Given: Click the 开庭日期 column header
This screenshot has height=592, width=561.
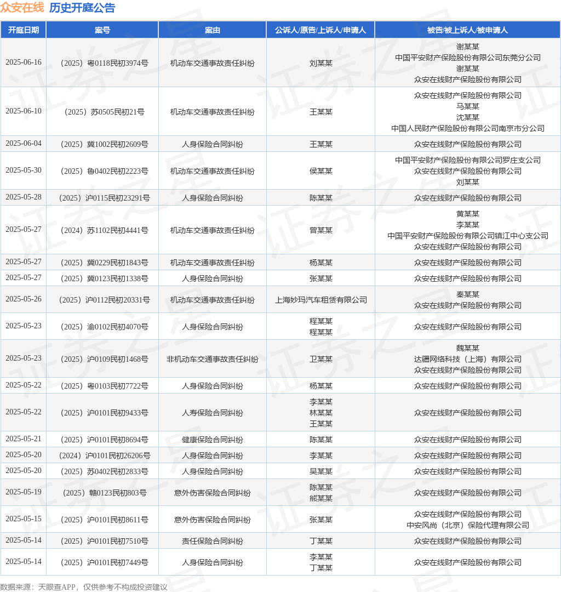Looking at the screenshot, I should (x=24, y=30).
